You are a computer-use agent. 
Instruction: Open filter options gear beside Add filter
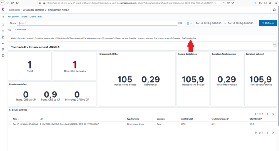[x=10, y=30]
